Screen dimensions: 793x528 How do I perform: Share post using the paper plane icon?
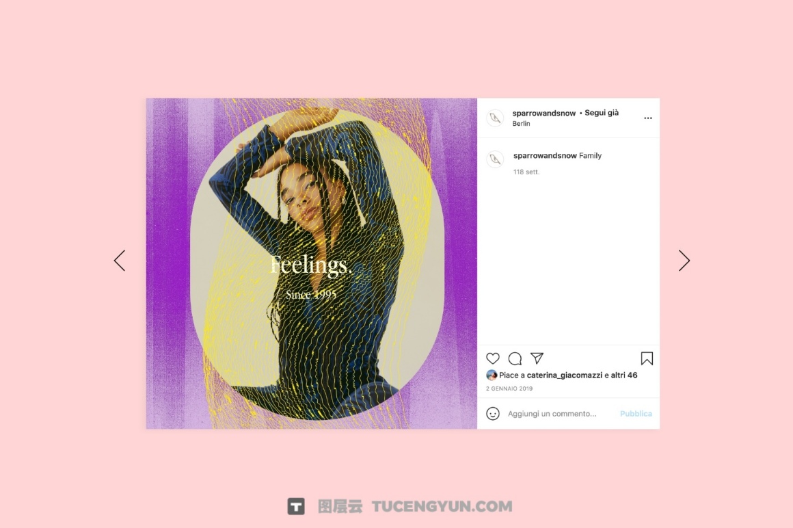click(x=537, y=358)
